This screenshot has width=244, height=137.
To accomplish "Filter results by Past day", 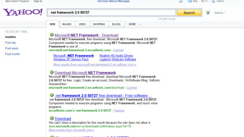I will tap(11, 43).
